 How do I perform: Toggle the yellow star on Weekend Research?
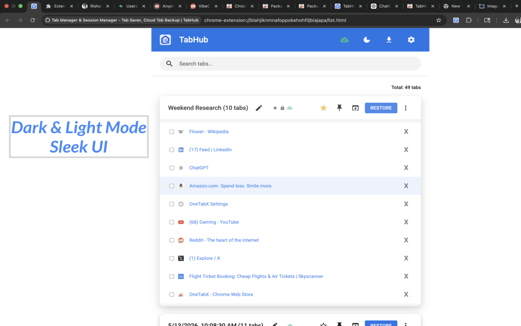click(323, 108)
